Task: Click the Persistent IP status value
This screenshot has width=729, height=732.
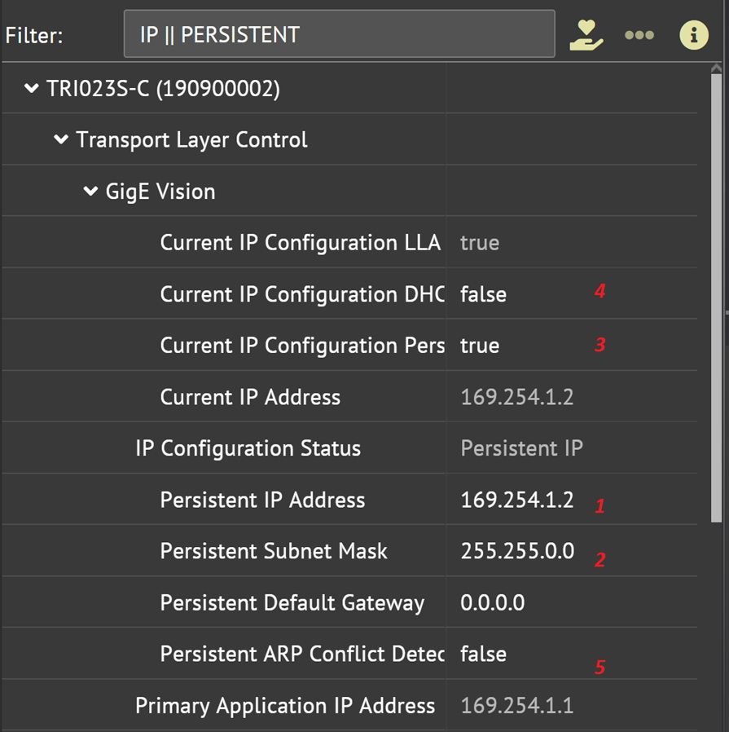Action: 521,448
